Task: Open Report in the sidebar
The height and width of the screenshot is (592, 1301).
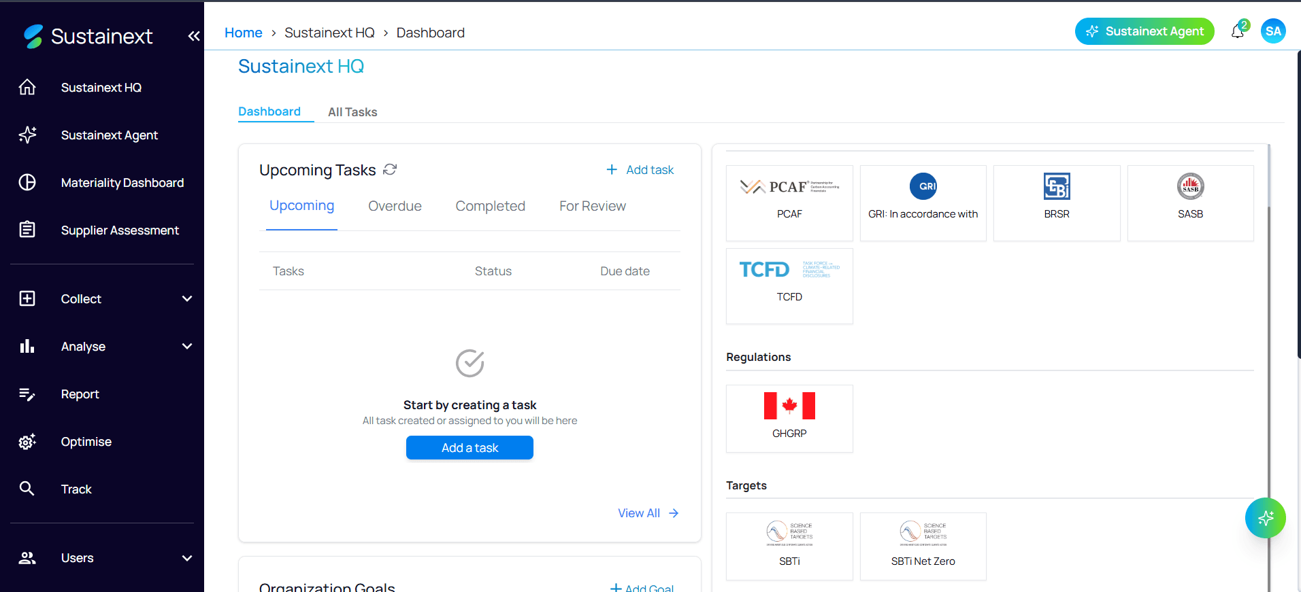Action: [80, 394]
